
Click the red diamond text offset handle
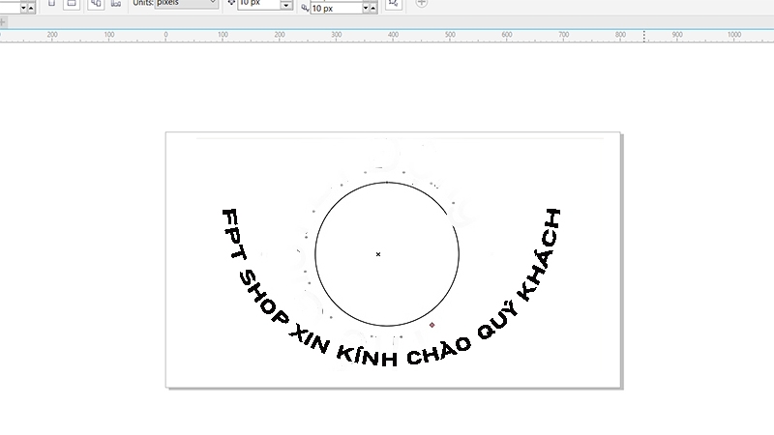(432, 325)
